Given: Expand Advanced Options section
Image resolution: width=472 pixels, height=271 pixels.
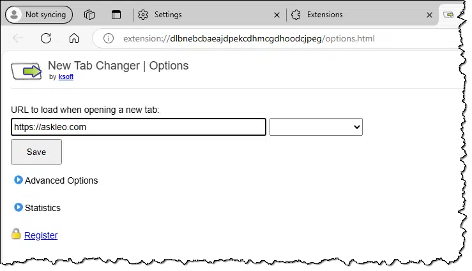Looking at the screenshot, I should click(x=56, y=180).
